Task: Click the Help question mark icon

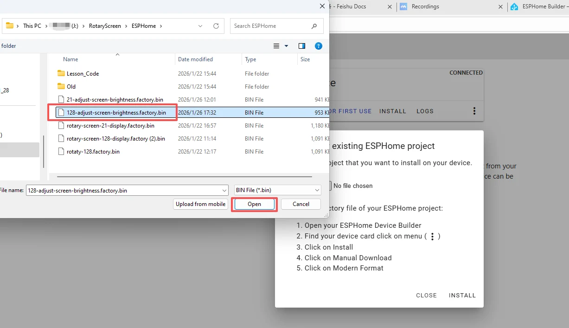Action: point(318,46)
